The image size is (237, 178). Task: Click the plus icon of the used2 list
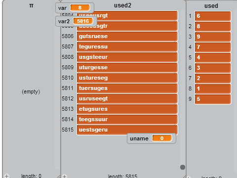pyautogui.click(x=65, y=176)
